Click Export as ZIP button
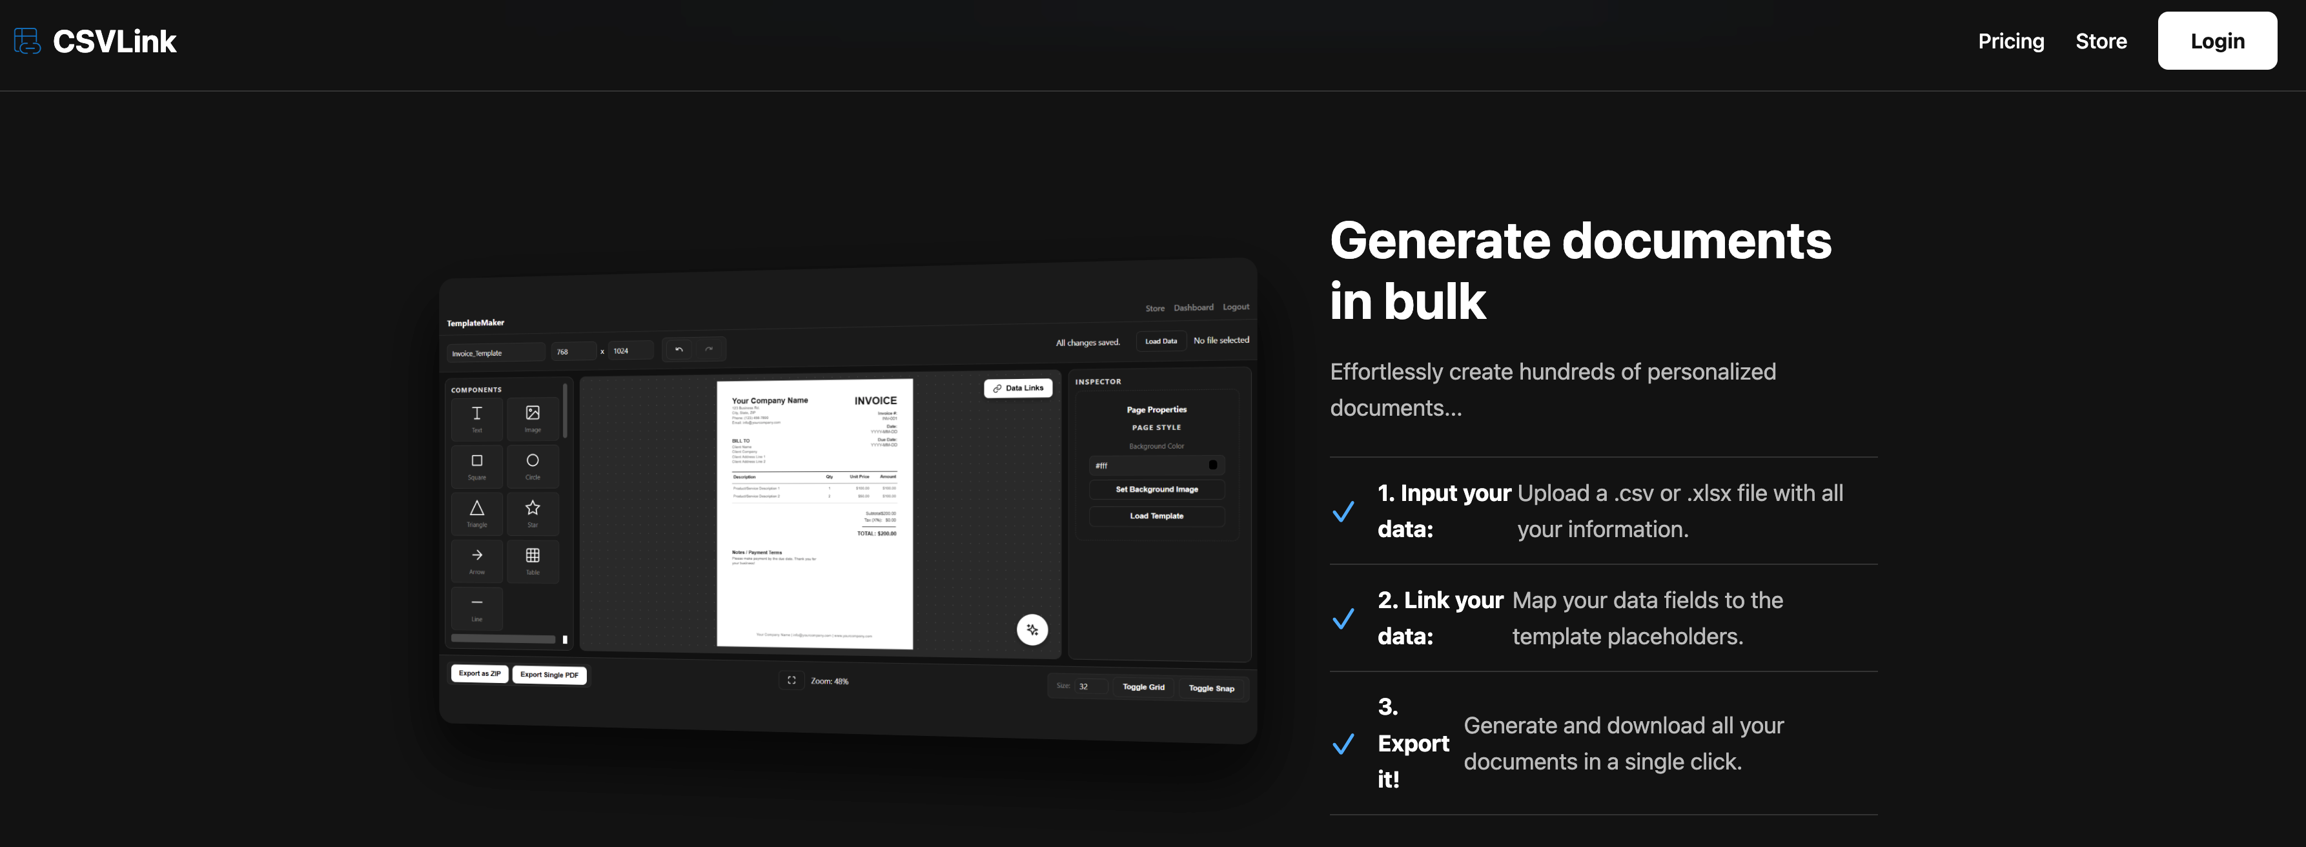 [x=479, y=673]
